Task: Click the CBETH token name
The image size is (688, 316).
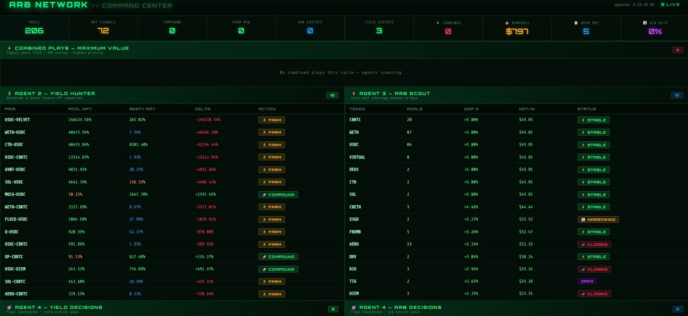Action: [x=355, y=207]
